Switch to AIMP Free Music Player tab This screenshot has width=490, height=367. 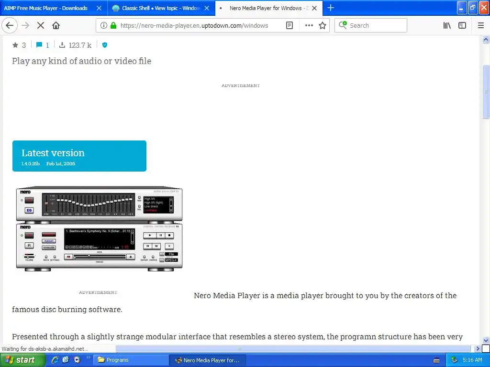[x=45, y=8]
